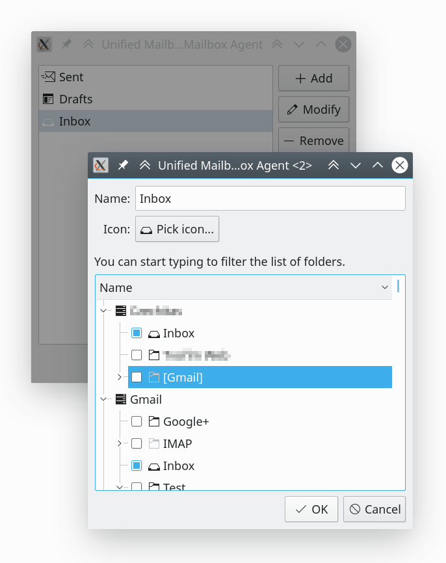Click the Sent envelope icon in background list
446x563 pixels.
tap(48, 77)
